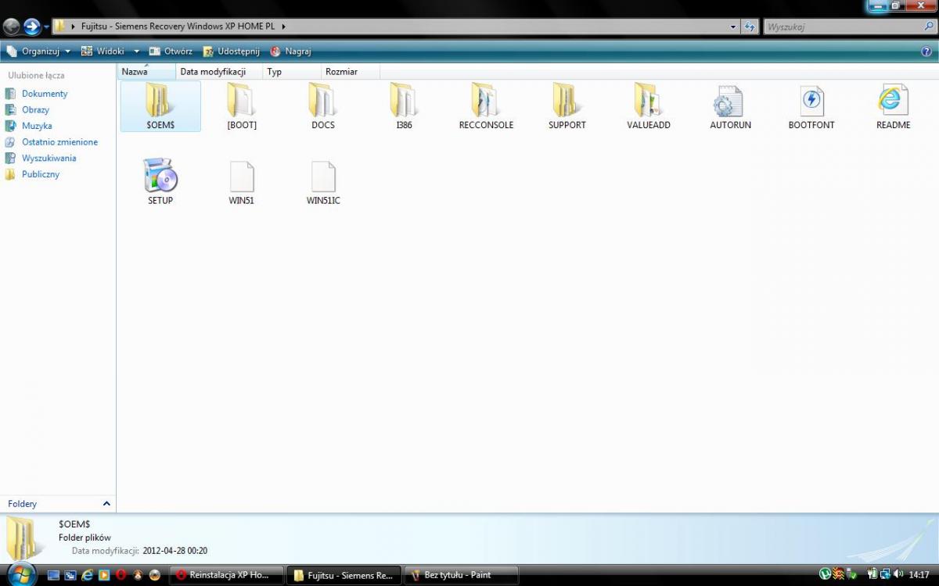Screen dimensions: 939x586
Task: Select the WIN51 file
Action: 242,182
